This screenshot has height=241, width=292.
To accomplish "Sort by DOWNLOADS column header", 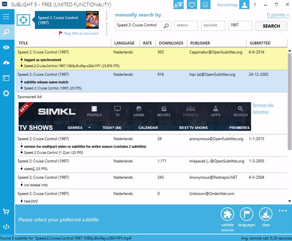I will (x=171, y=43).
